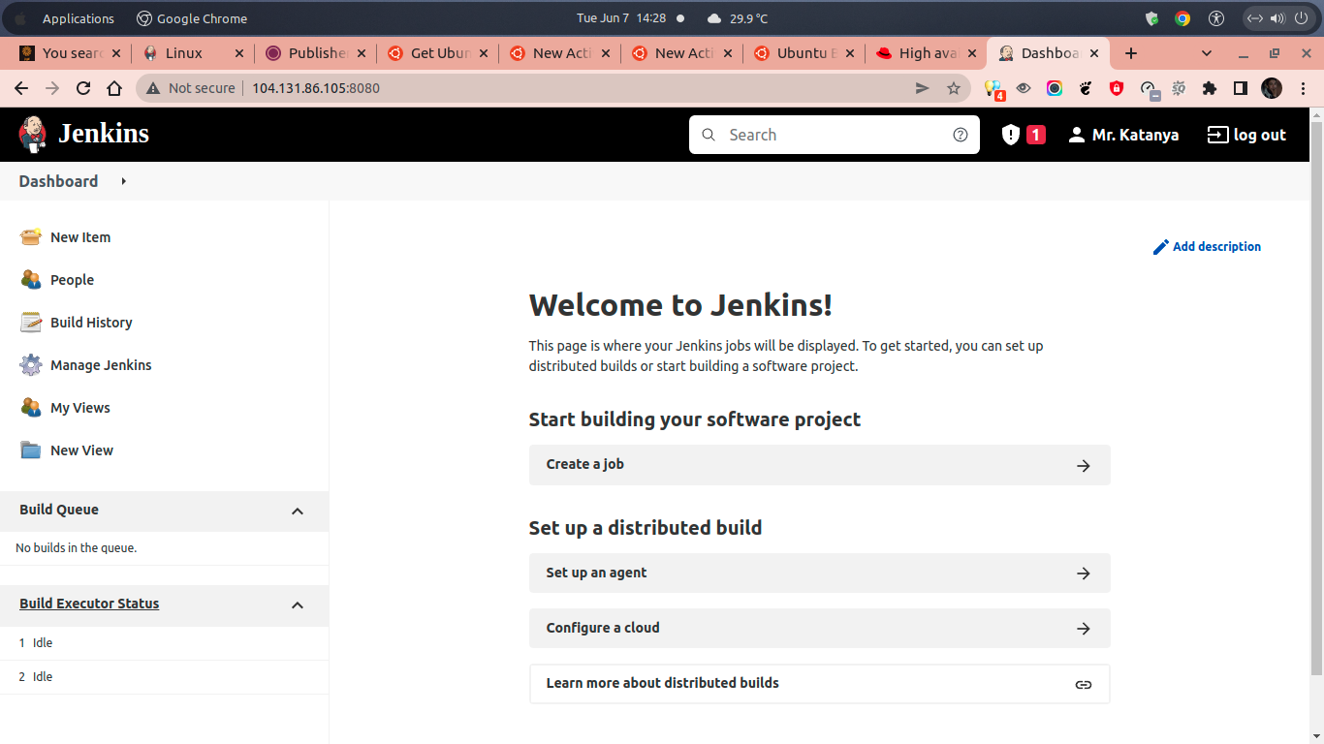Viewport: 1324px width, 744px height.
Task: Click the arrow icon on Set up an agent
Action: click(1084, 573)
